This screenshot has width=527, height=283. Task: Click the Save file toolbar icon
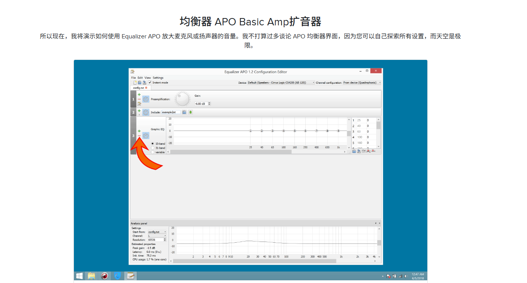[x=144, y=83]
